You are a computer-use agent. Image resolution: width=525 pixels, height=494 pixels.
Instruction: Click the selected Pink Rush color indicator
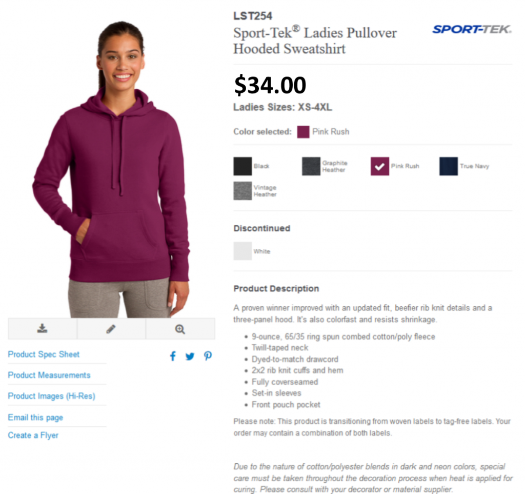[x=303, y=132]
